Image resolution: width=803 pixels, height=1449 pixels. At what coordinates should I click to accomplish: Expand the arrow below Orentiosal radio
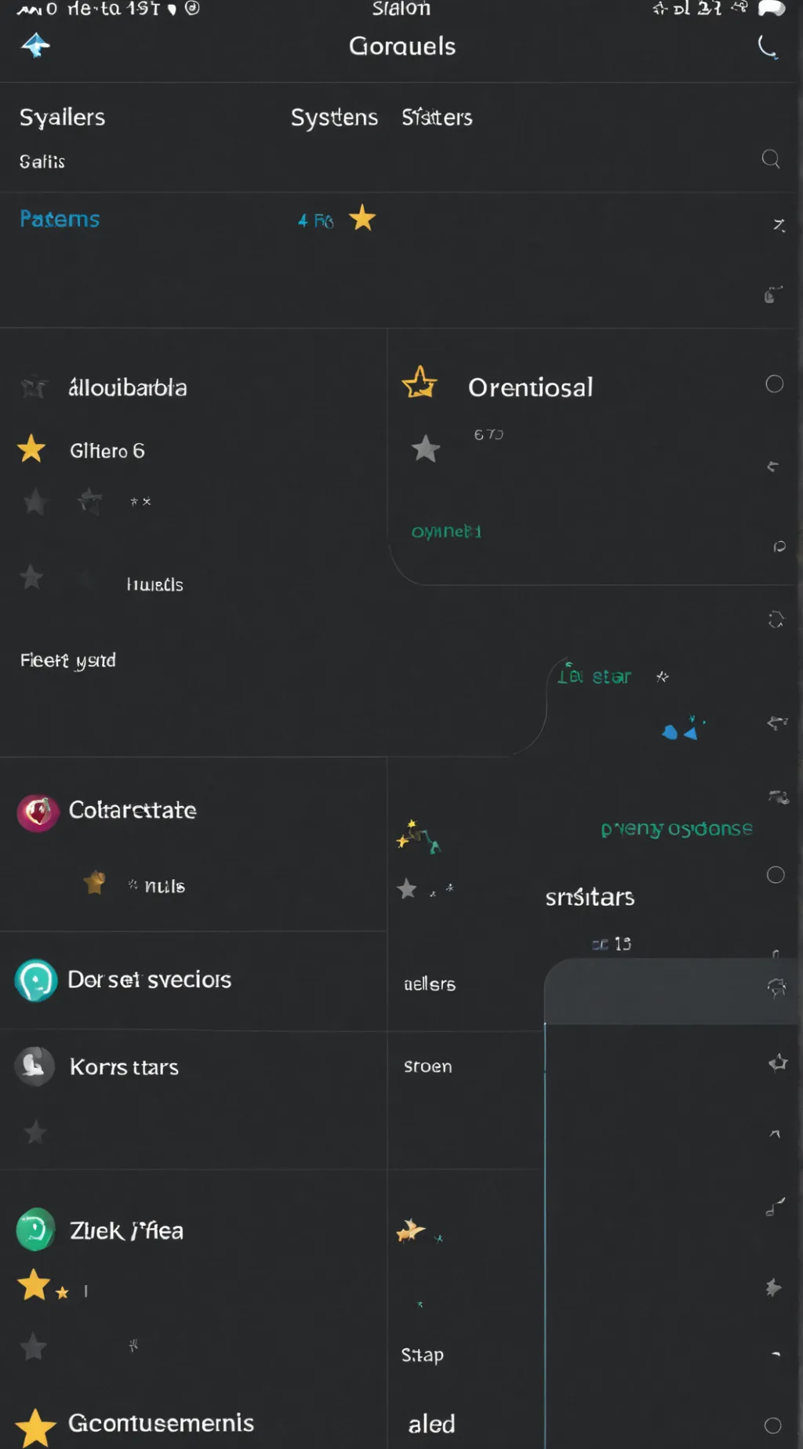pos(772,467)
